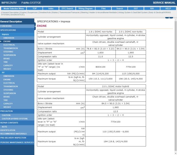Click the 'General Description' sidebar heading
The width and height of the screenshot is (177, 155).
[11, 21]
